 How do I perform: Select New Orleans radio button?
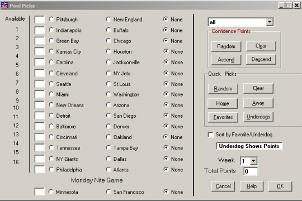pos(51,105)
